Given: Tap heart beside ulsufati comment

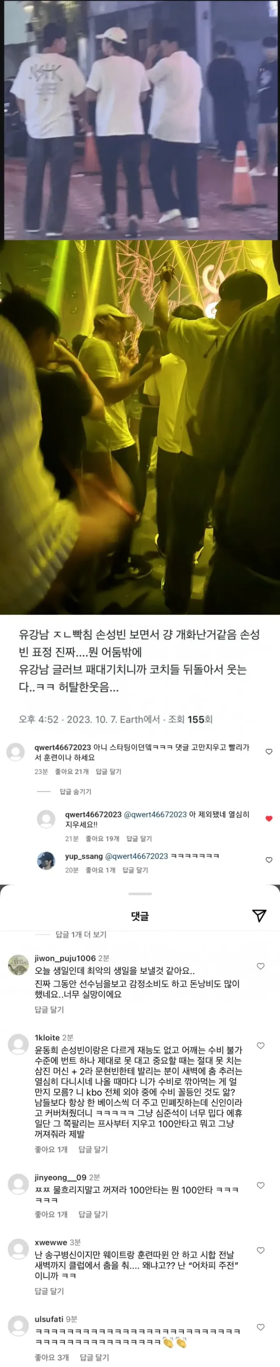Looking at the screenshot, I should 260,1327.
